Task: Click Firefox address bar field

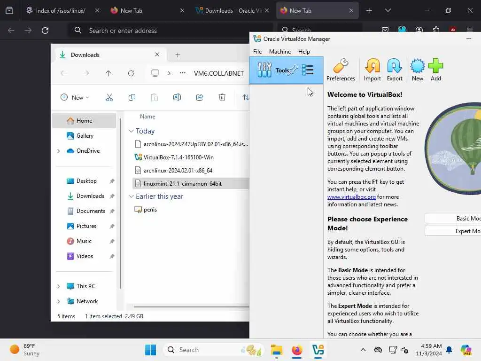Action: pos(170,31)
